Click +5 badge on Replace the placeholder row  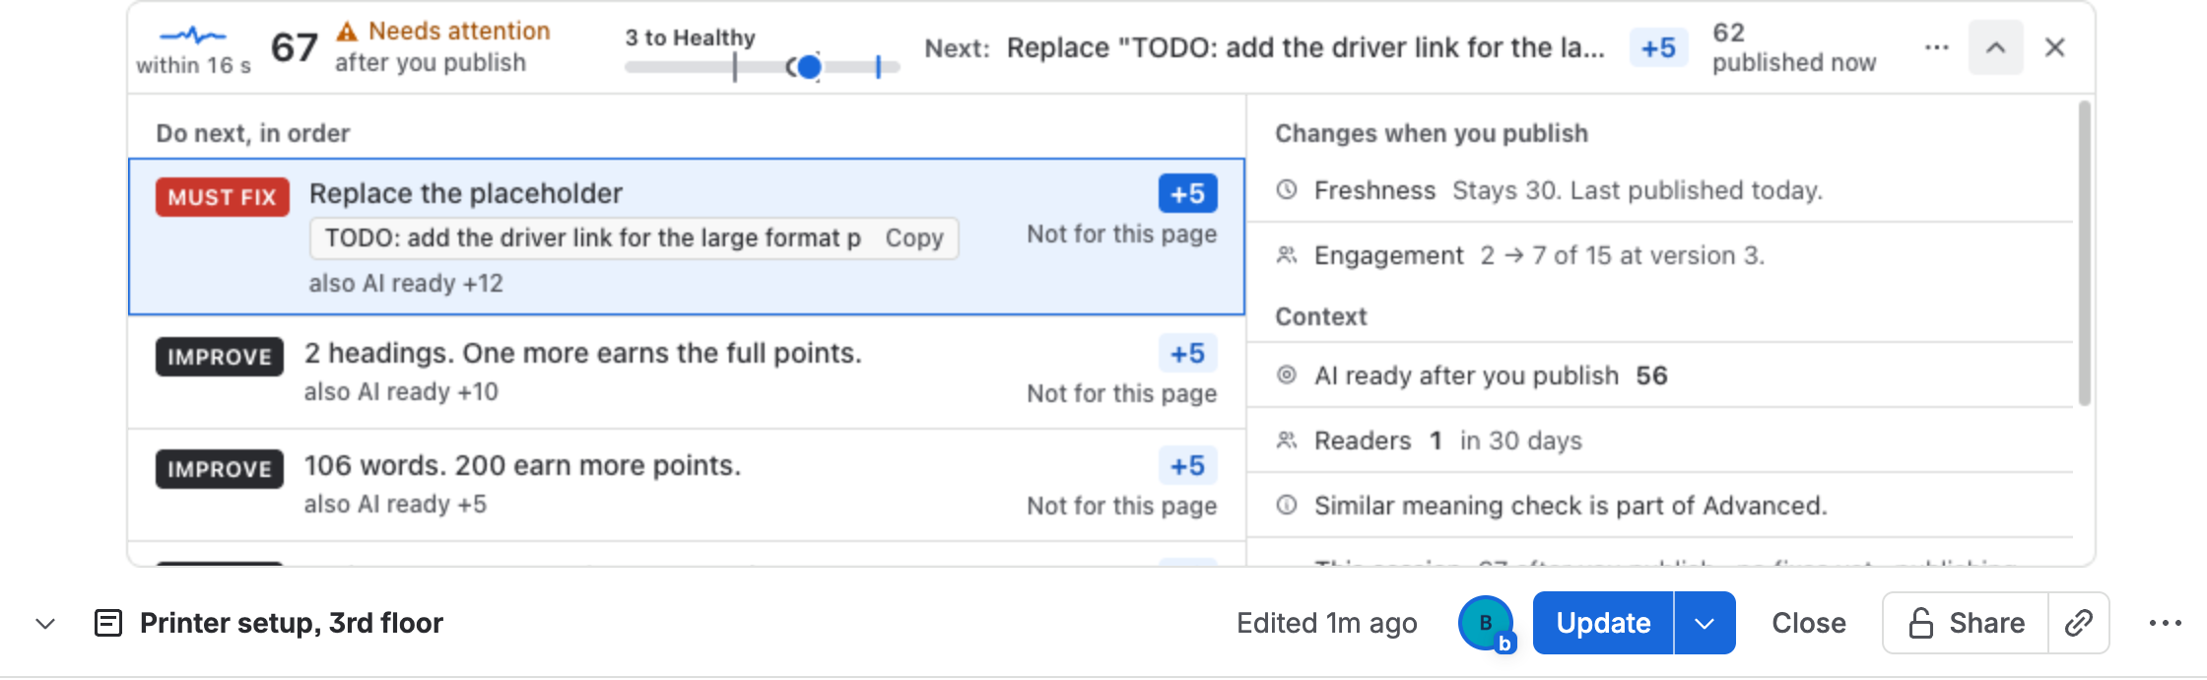1187,193
